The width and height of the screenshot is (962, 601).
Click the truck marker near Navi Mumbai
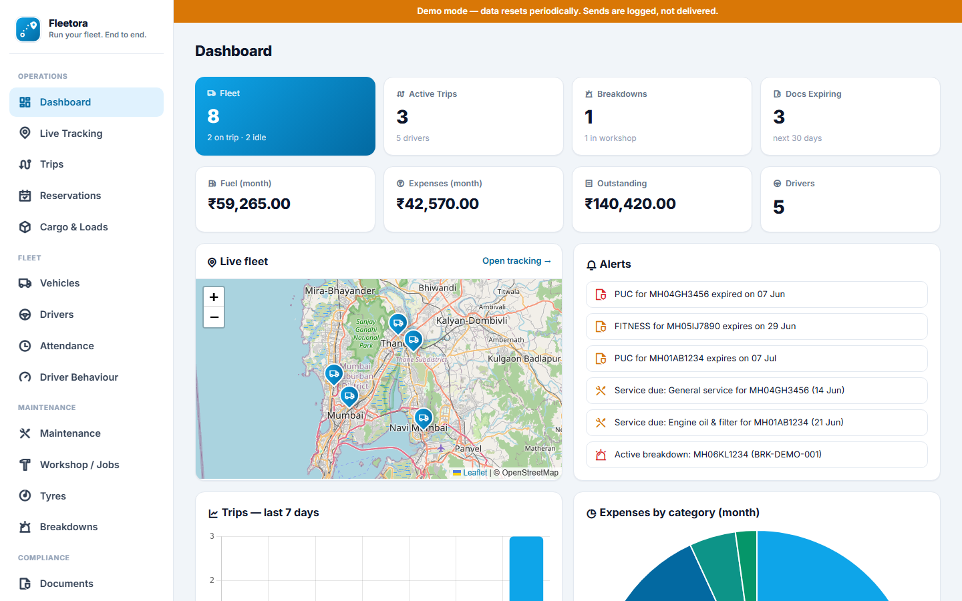[x=424, y=419]
